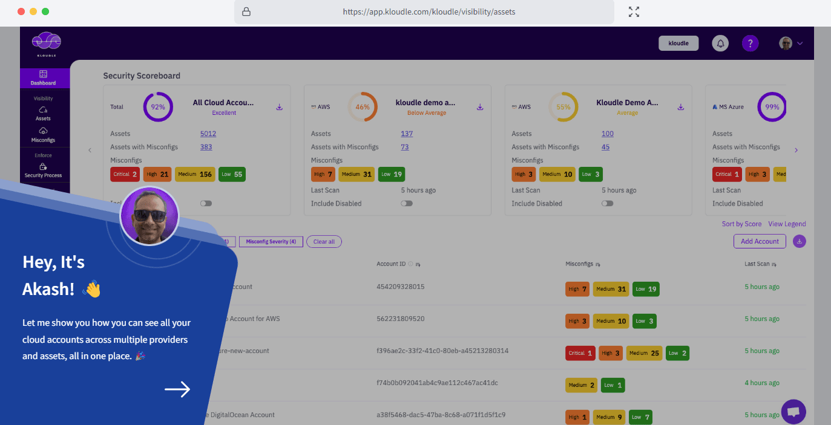Click the 92% score ring

[x=158, y=106]
